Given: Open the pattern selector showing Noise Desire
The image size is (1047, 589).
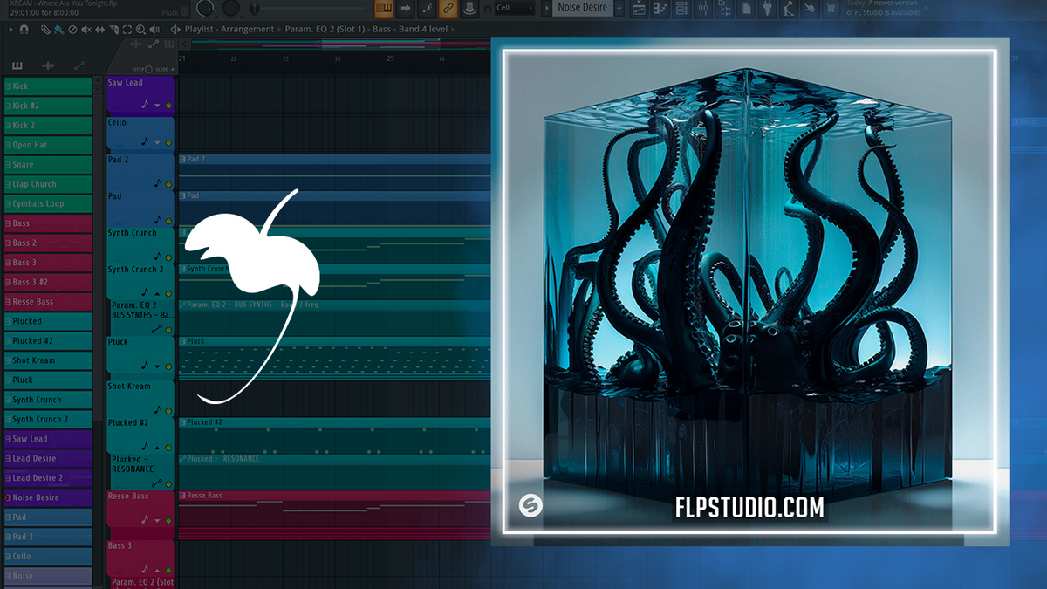Looking at the screenshot, I should tap(585, 7).
